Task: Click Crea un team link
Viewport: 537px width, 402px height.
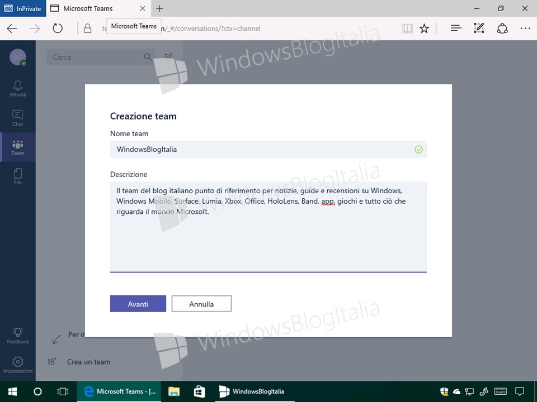Action: [88, 362]
